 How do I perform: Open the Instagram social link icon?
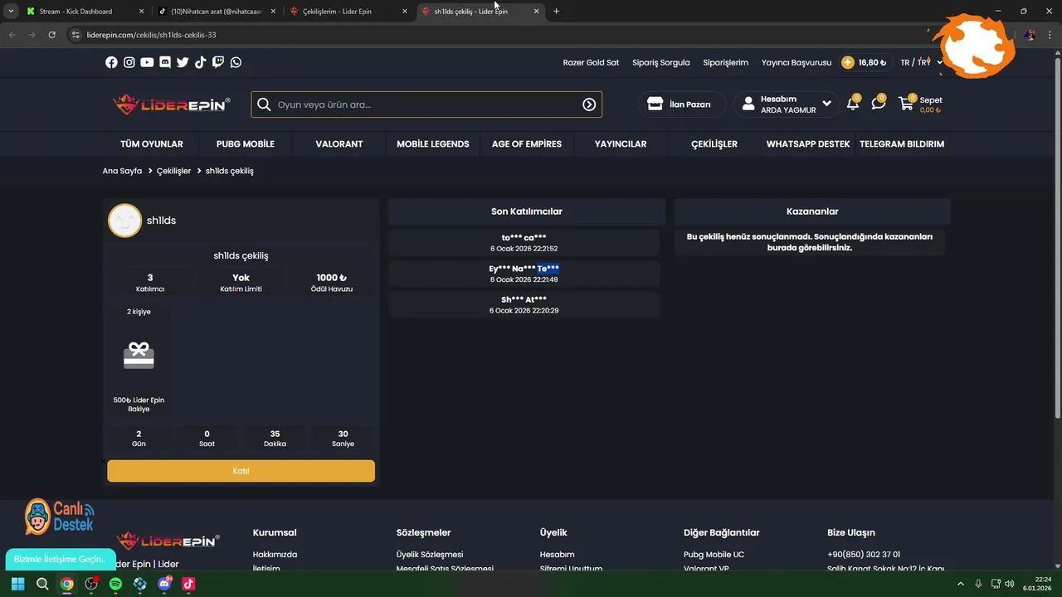[129, 62]
